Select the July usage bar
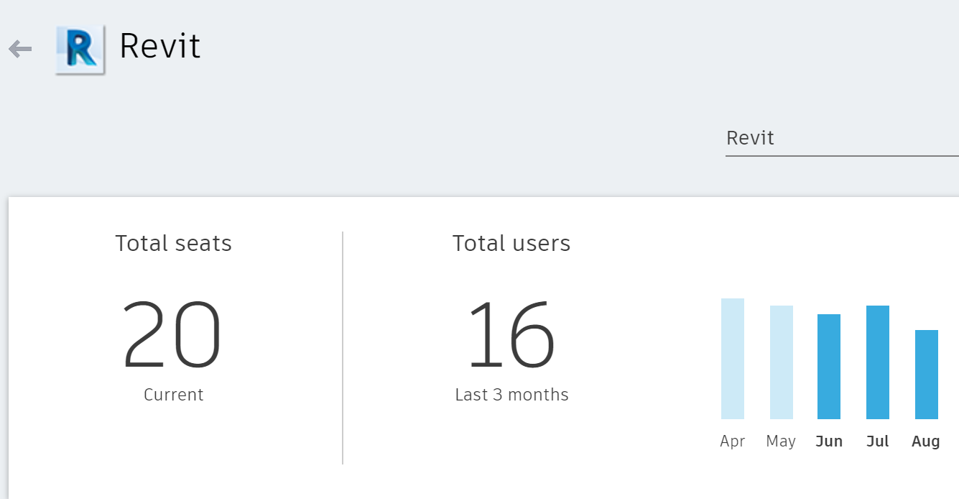959x499 pixels. click(x=878, y=362)
